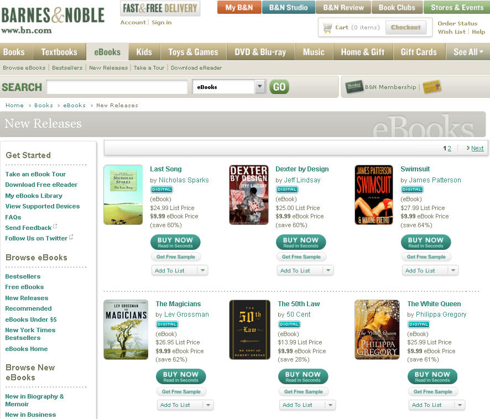The image size is (490, 419).
Task: Click Take a Tour in sub-navigation
Action: [x=149, y=68]
